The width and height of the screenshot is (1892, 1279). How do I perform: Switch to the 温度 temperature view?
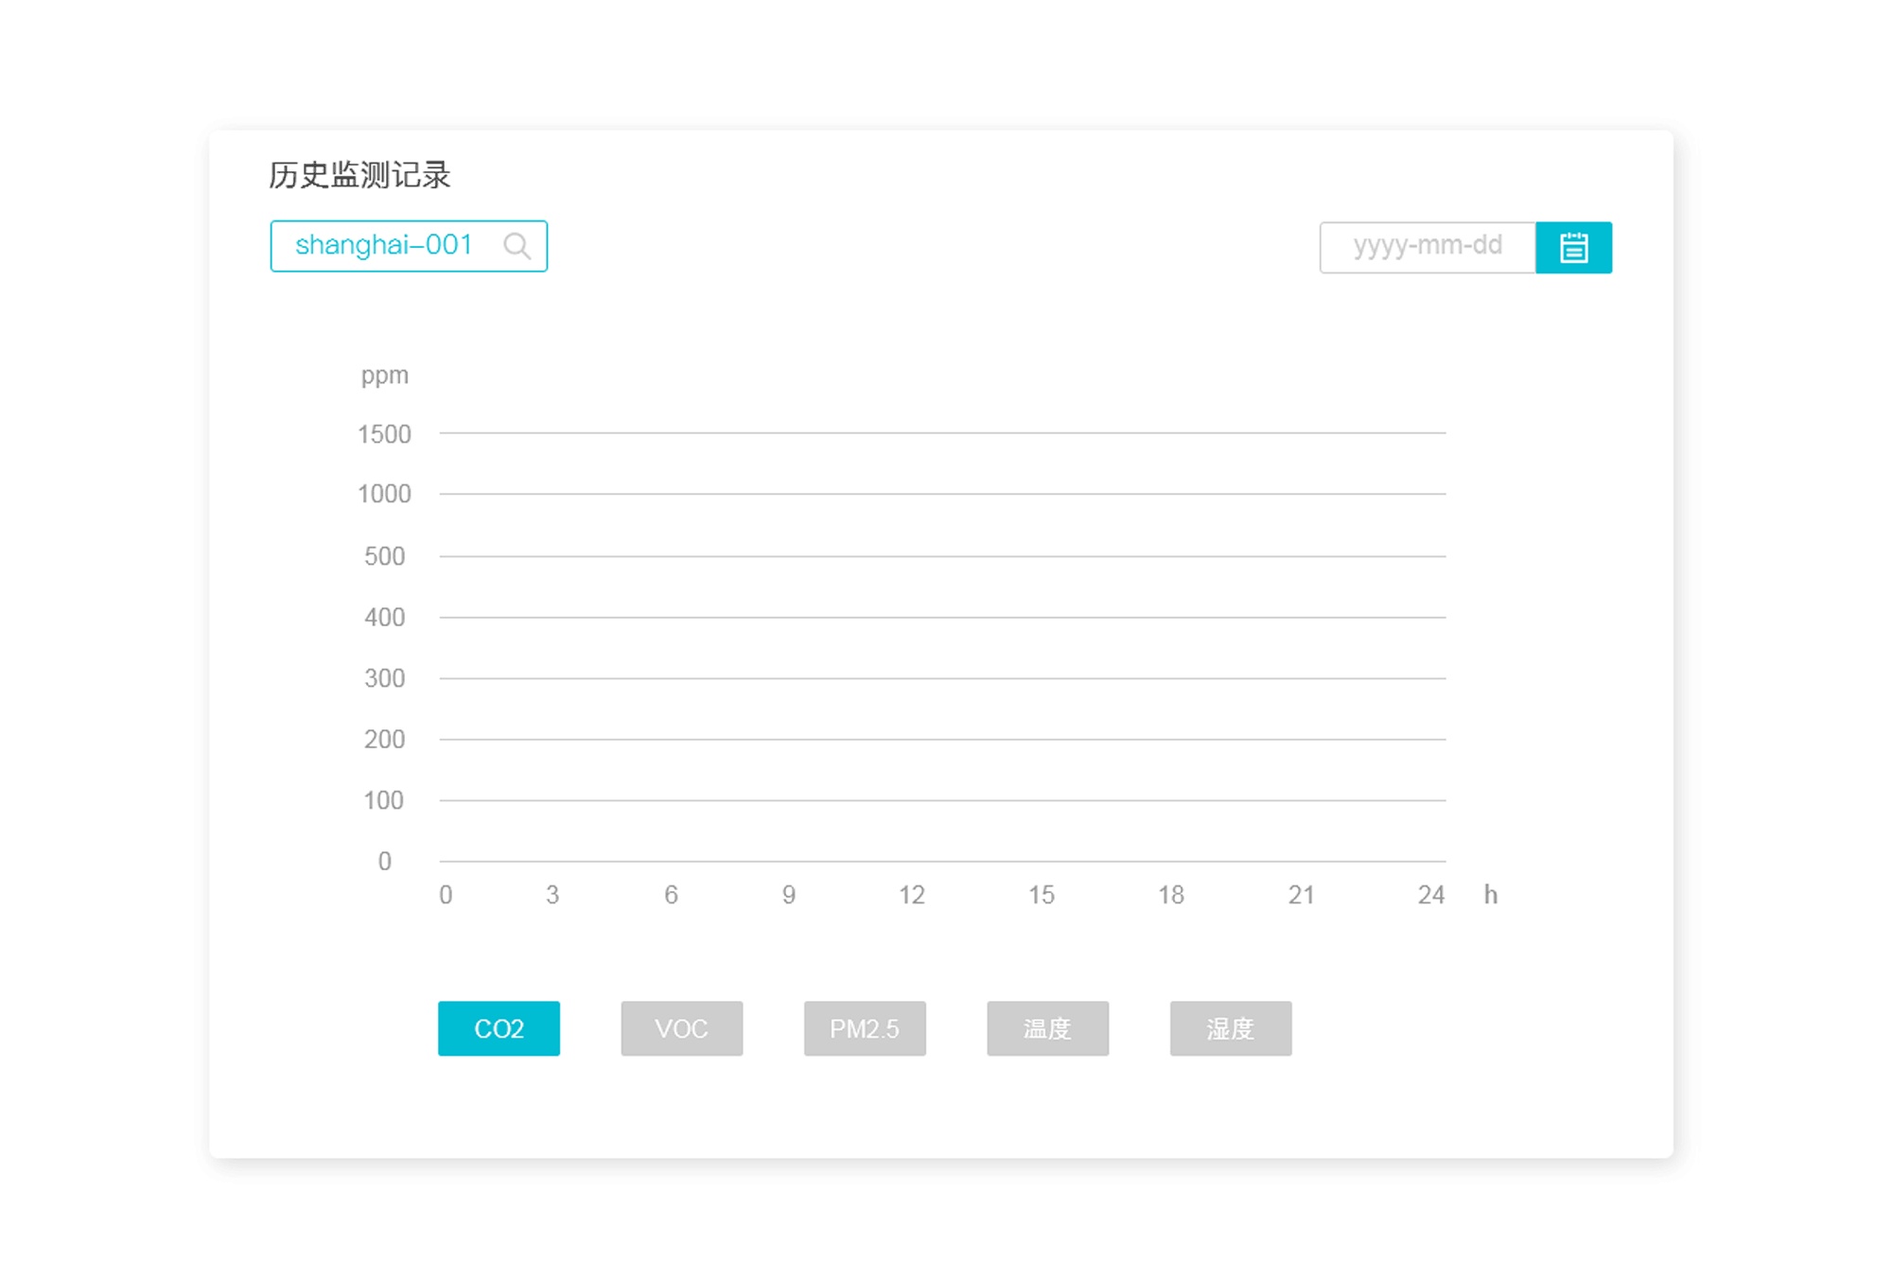[1047, 1028]
